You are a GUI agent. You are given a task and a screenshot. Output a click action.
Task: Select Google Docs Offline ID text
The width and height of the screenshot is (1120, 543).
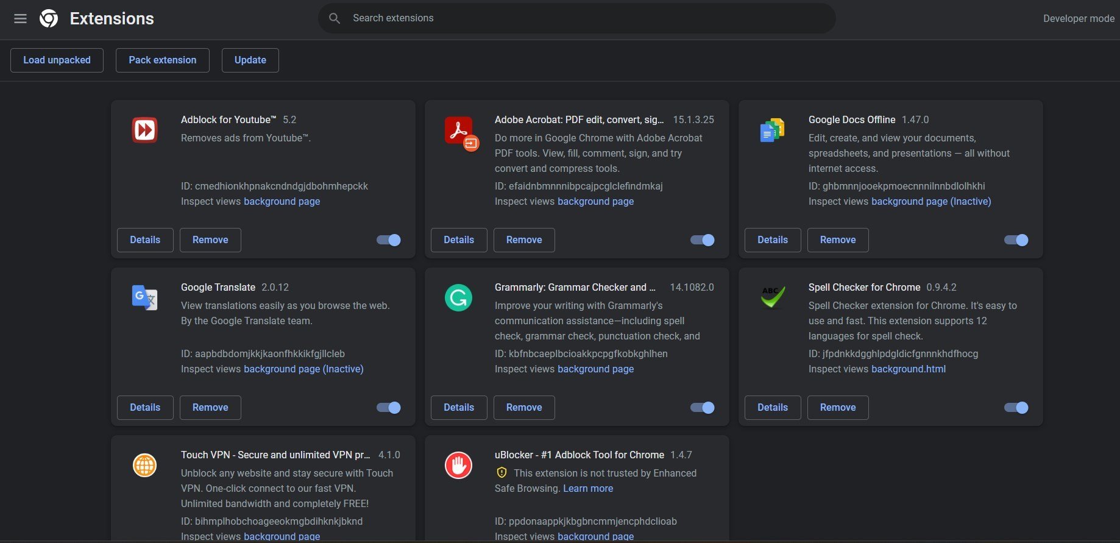896,186
